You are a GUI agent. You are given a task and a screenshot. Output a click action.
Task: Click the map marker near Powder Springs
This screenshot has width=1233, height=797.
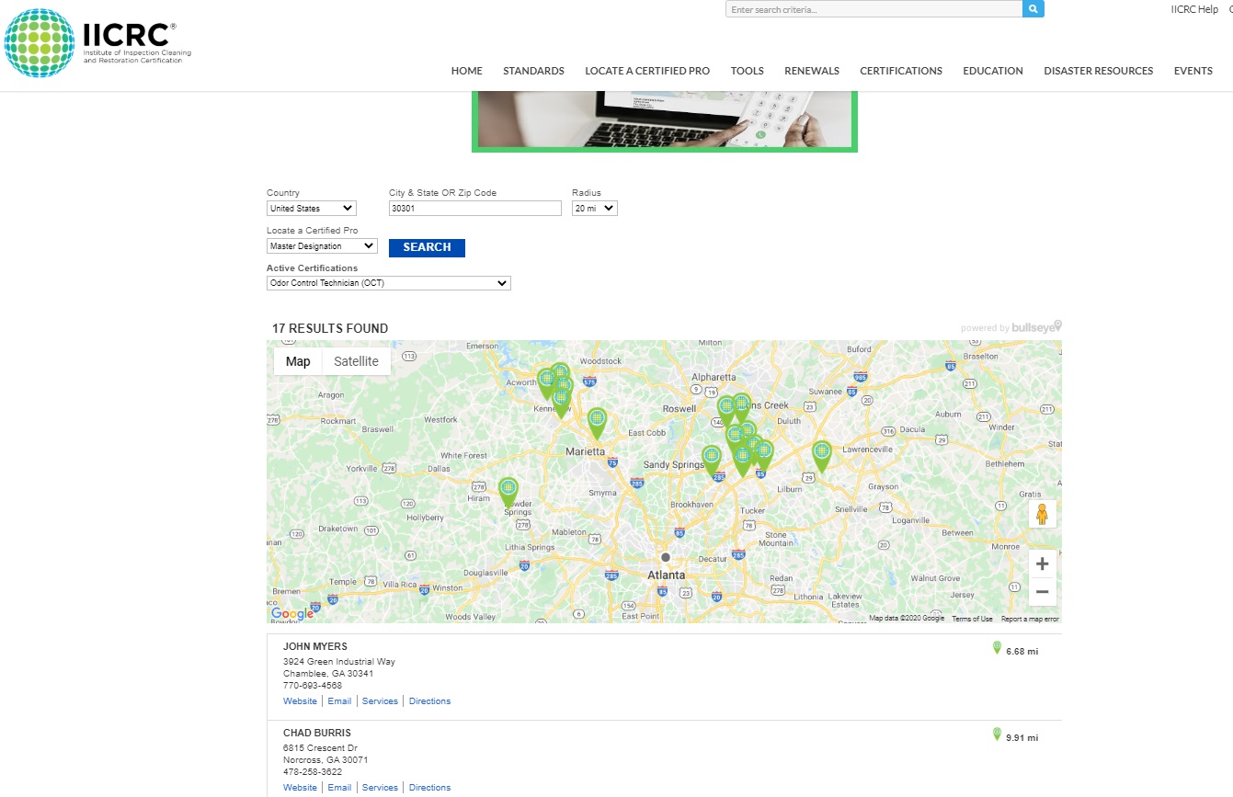(x=508, y=490)
